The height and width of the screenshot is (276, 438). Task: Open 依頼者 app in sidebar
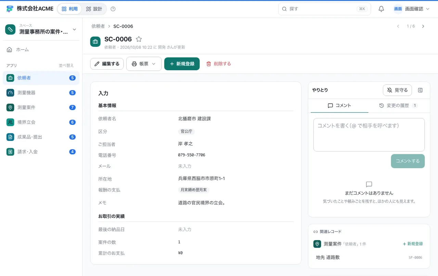coord(41,78)
